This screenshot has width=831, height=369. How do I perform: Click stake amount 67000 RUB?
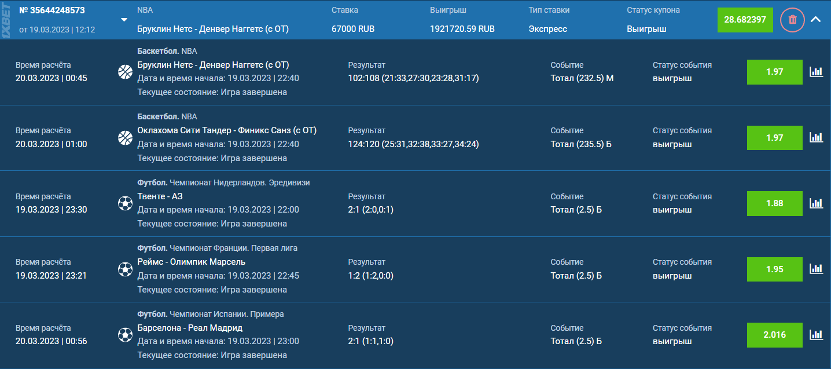353,29
